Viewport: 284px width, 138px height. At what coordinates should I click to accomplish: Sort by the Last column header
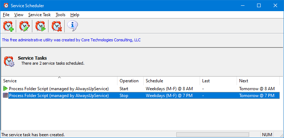(x=218, y=81)
